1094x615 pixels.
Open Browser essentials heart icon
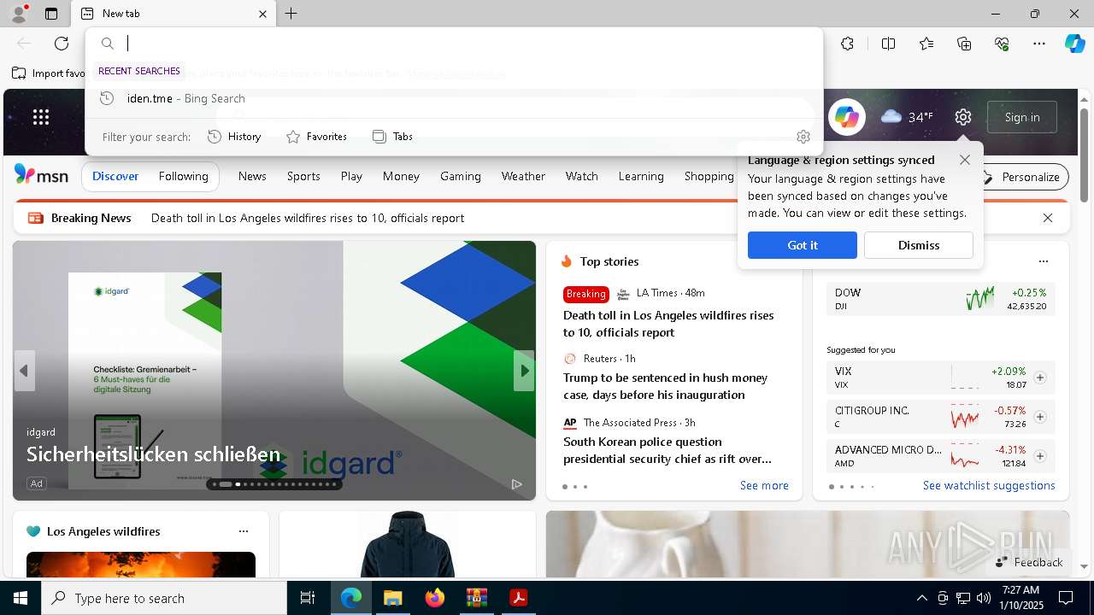[1002, 44]
